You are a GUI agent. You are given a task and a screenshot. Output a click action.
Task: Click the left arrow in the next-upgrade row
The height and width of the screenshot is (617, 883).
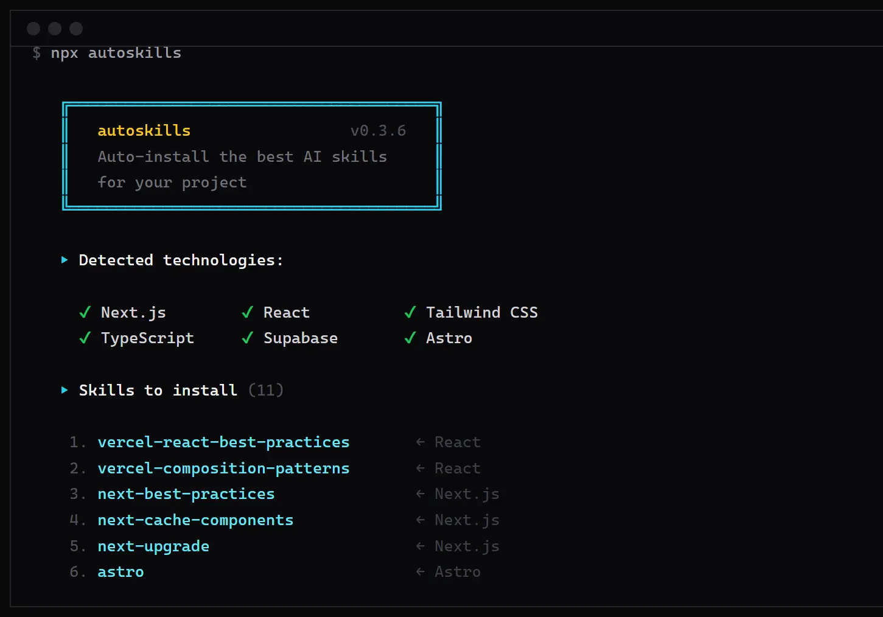[421, 546]
